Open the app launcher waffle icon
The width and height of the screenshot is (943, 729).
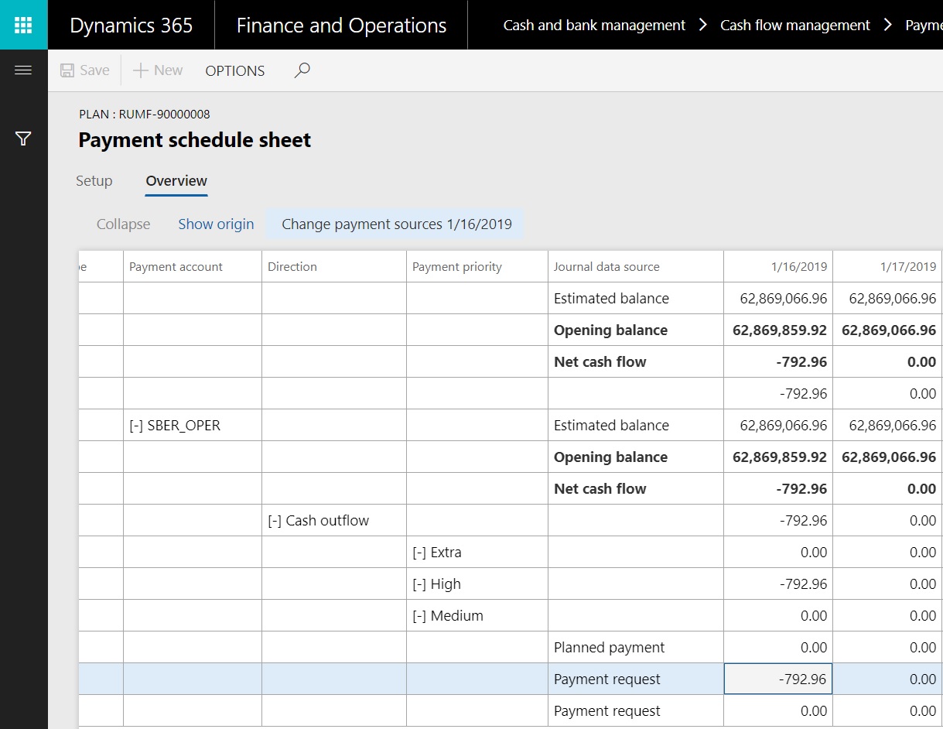point(23,25)
